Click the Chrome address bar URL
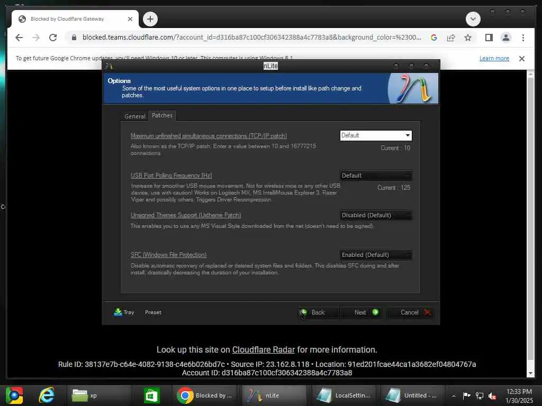The width and height of the screenshot is (542, 406). point(251,38)
